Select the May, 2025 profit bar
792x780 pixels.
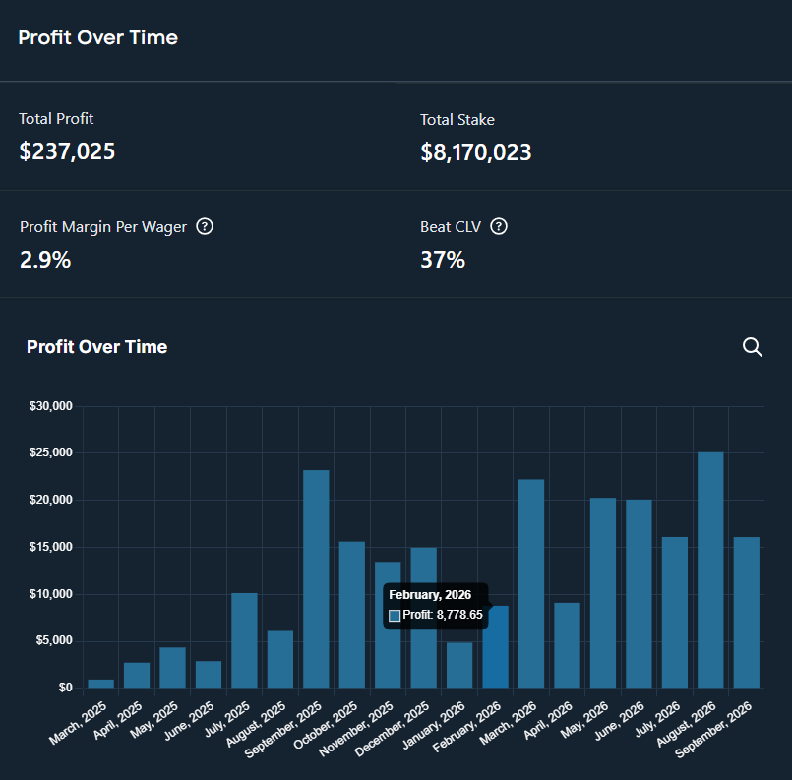click(173, 668)
